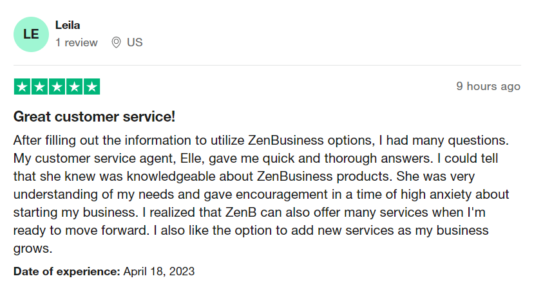The height and width of the screenshot is (292, 534).
Task: Select the fourth rating star
Action: coord(74,87)
